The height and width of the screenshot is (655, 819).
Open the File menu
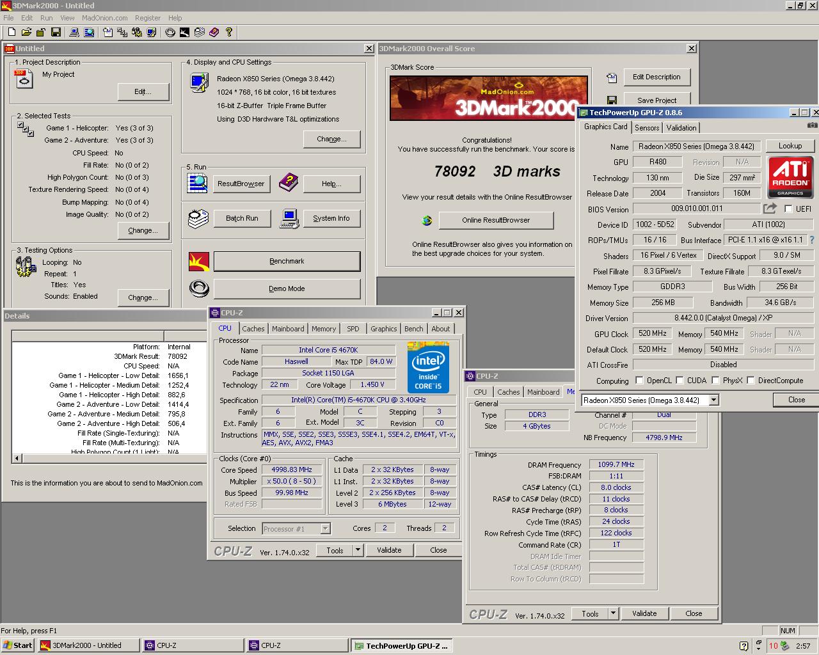[x=8, y=18]
